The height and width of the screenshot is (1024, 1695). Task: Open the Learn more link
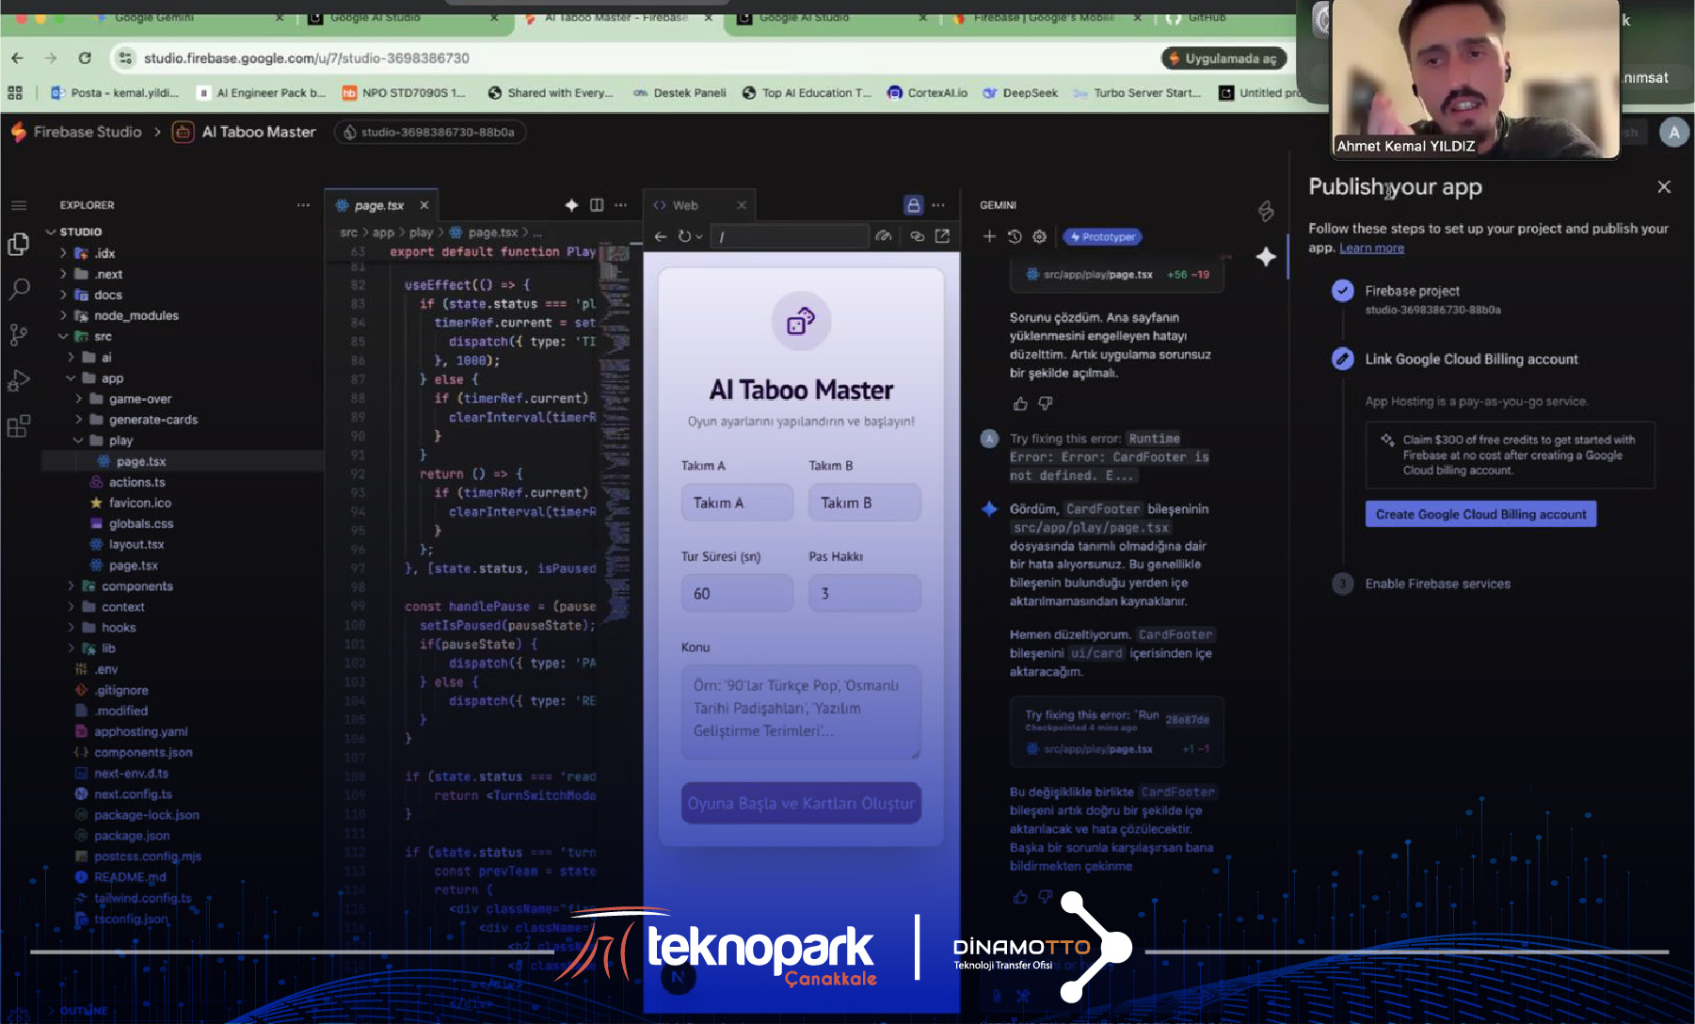tap(1371, 248)
